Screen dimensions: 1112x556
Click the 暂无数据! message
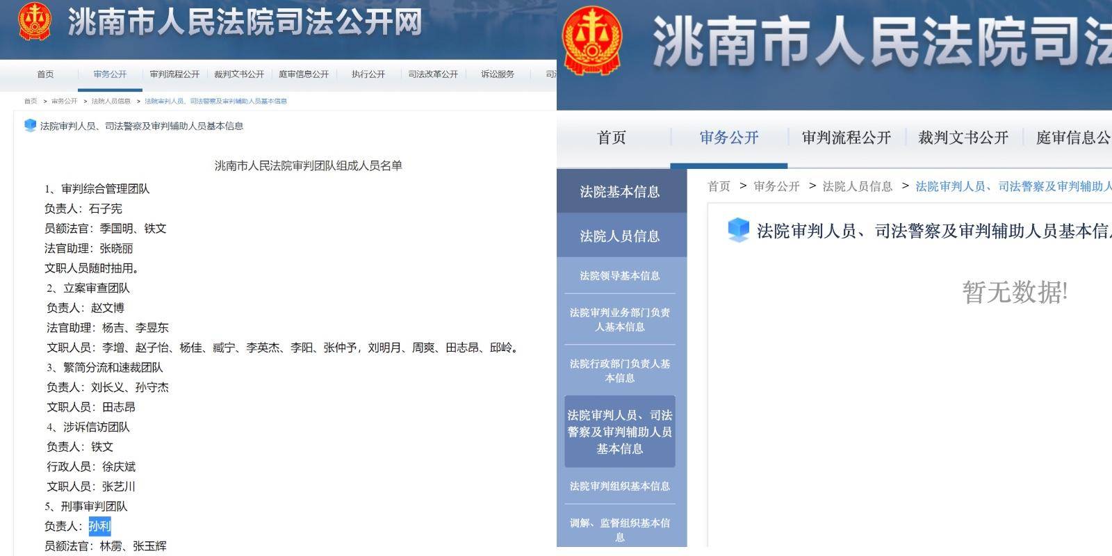(x=1015, y=292)
